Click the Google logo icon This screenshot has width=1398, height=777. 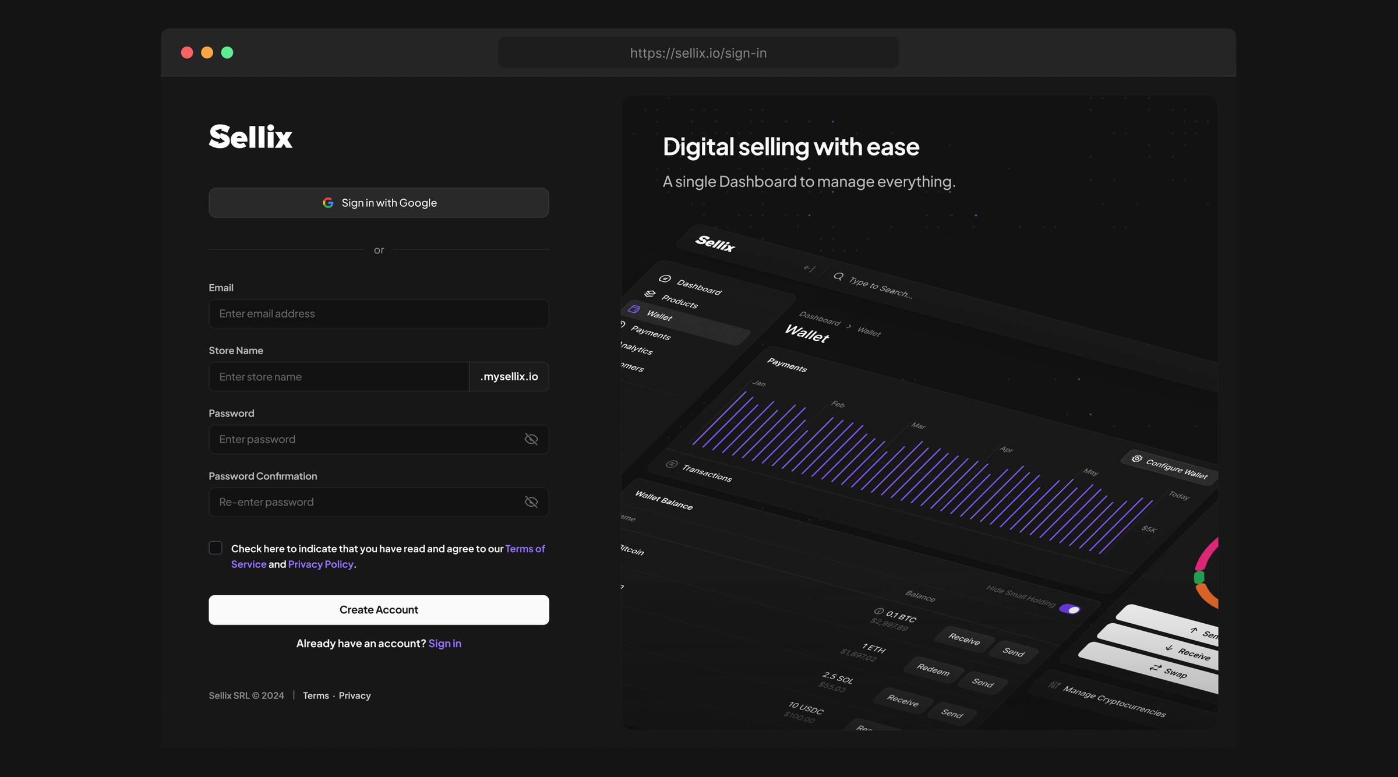[328, 203]
